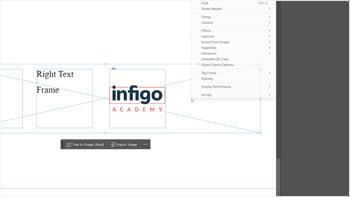Click the Stroke Weight submenu arrow
Viewport: 350px width, 197px height.
tap(269, 9)
